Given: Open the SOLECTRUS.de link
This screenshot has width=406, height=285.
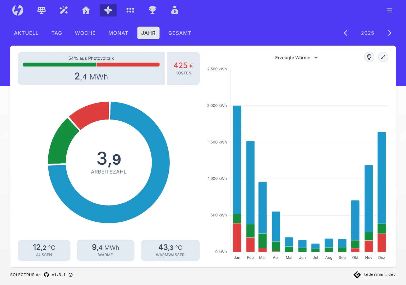Looking at the screenshot, I should [x=25, y=275].
